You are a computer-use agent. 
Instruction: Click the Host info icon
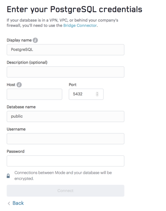click(19, 85)
